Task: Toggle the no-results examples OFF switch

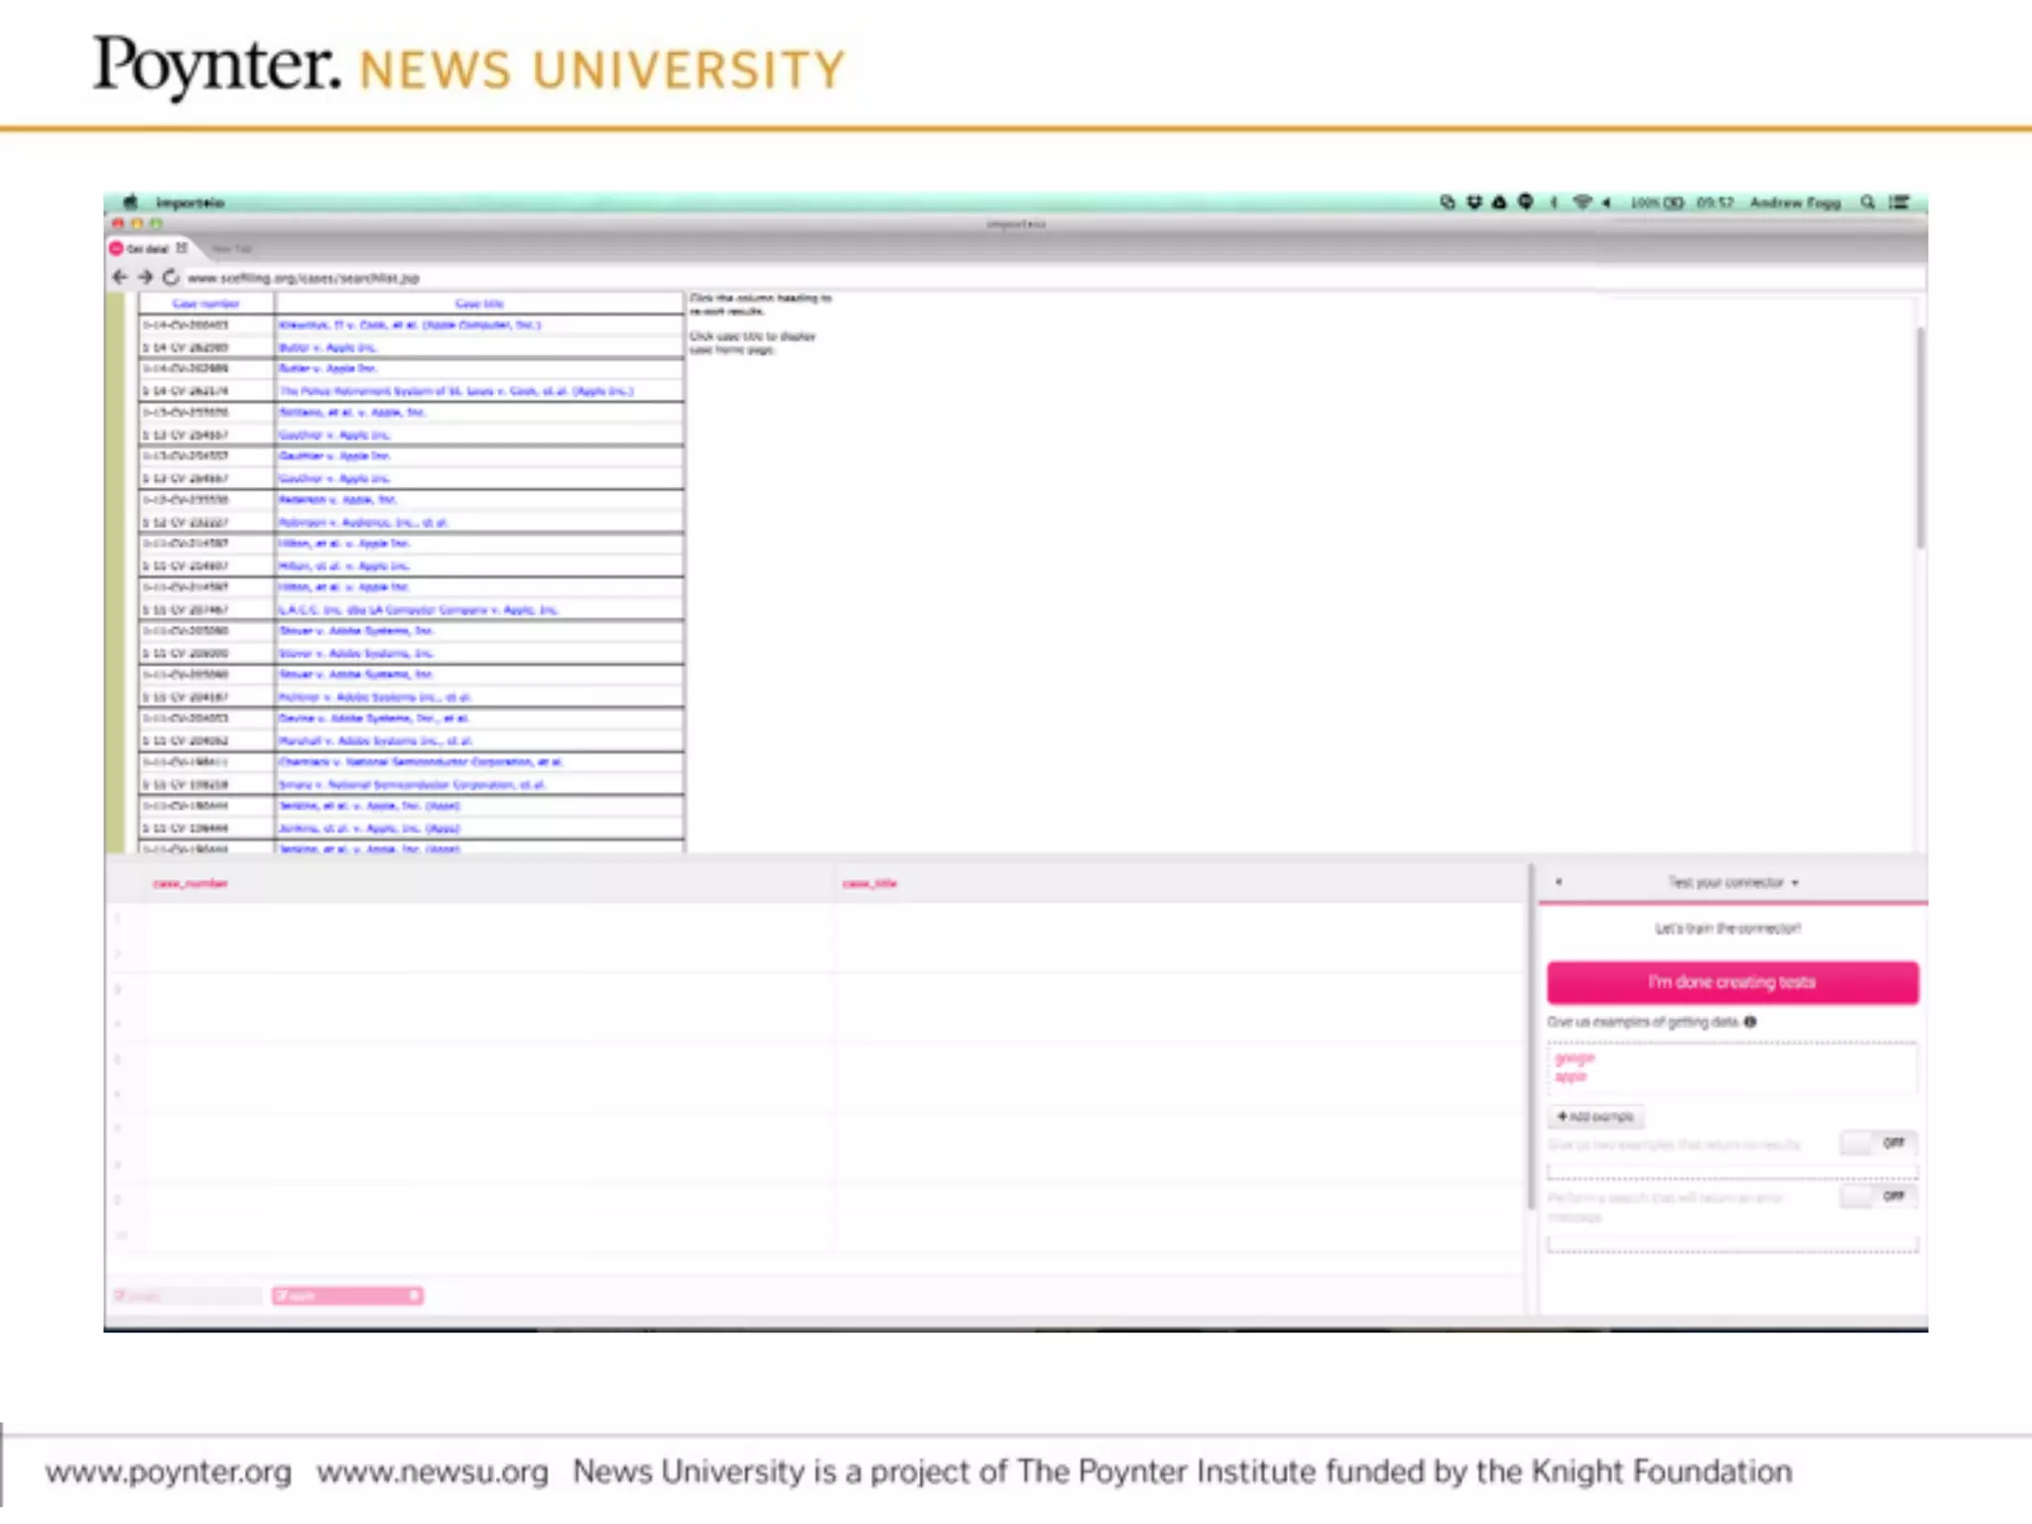Action: 1878,1143
